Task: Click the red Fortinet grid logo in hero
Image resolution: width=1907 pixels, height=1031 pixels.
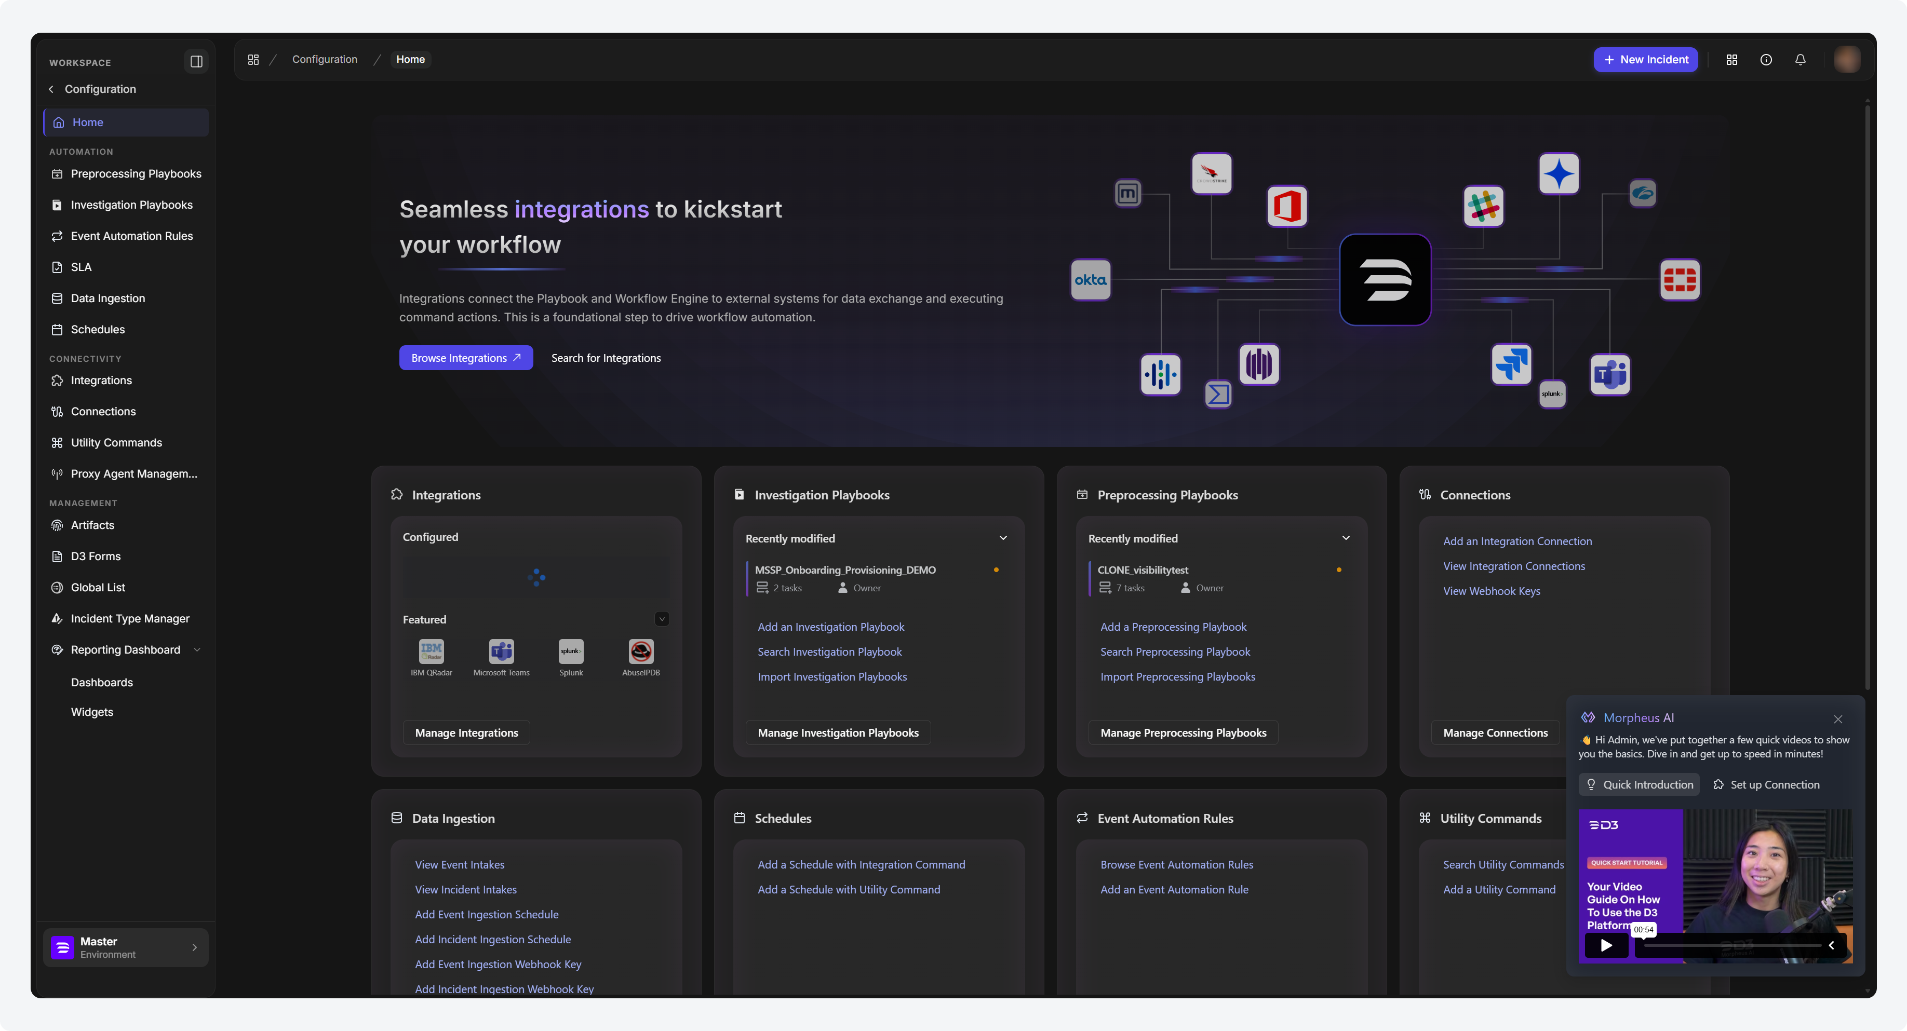Action: click(x=1680, y=280)
